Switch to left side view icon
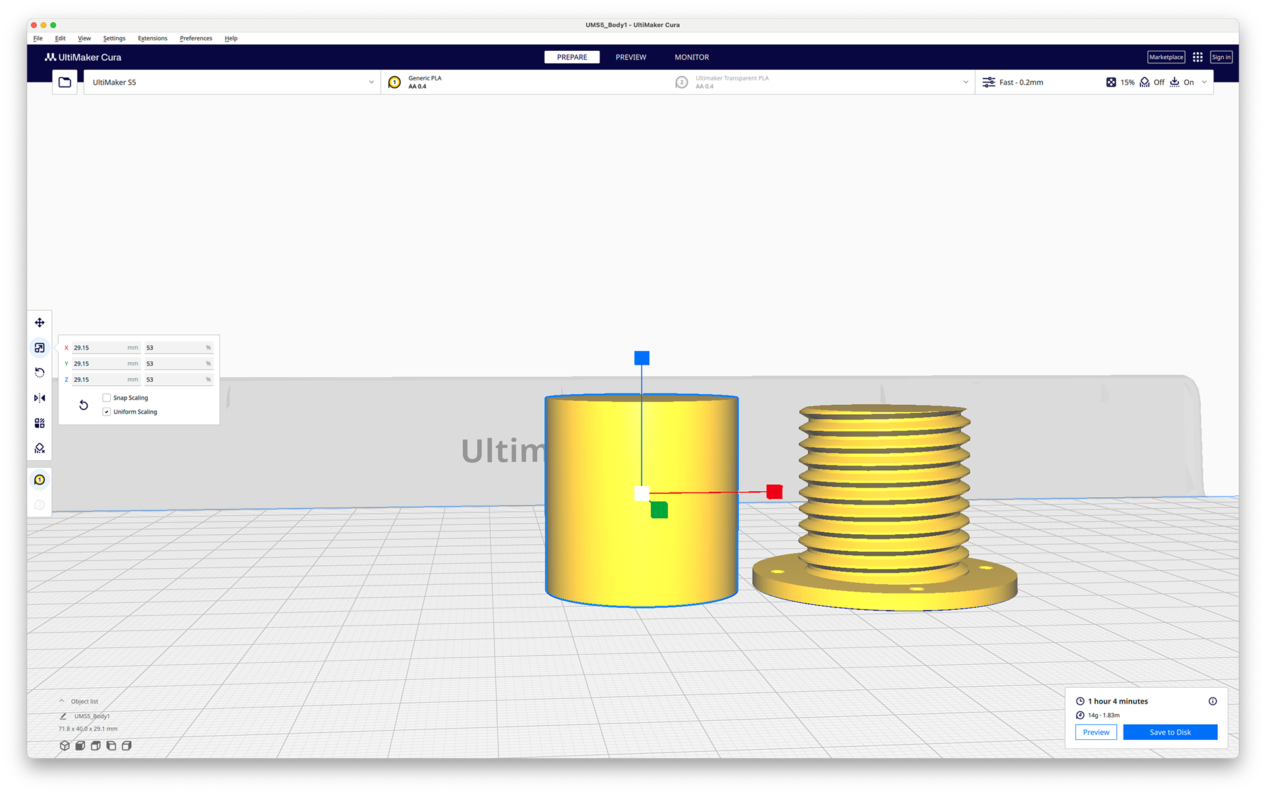The height and width of the screenshot is (794, 1266). [111, 745]
